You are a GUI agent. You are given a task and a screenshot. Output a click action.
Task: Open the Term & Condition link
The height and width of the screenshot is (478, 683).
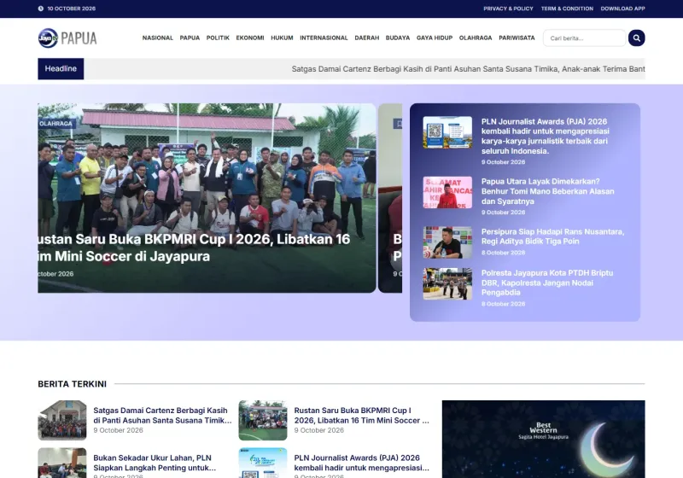click(x=567, y=9)
